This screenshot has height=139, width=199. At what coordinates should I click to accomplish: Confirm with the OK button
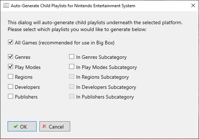[x=22, y=126]
